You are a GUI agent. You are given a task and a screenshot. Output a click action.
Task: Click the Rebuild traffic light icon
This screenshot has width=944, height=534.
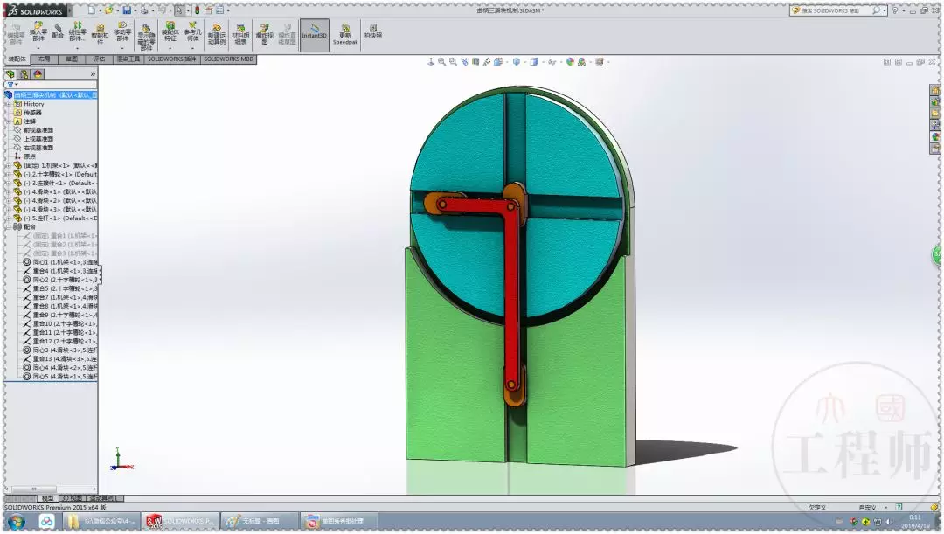coord(197,10)
